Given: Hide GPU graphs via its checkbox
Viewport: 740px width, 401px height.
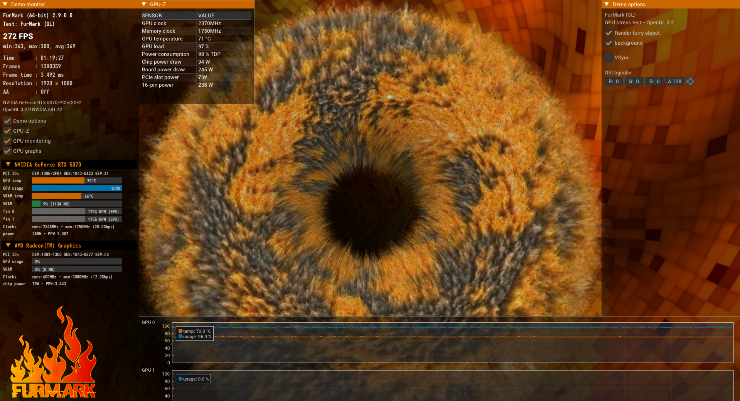Looking at the screenshot, I should coord(7,151).
